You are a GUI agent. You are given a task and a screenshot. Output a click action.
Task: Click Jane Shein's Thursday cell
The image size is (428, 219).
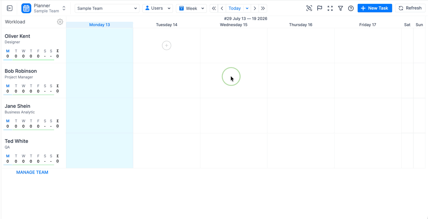301,116
